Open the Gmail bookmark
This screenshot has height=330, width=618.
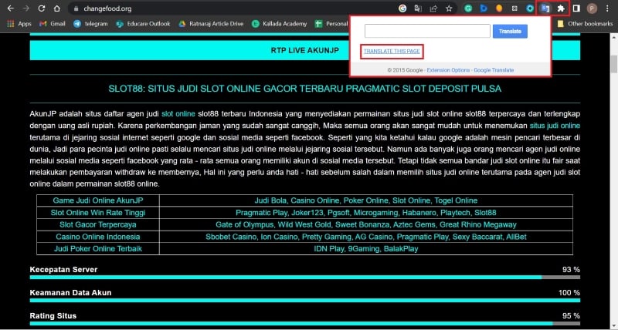(53, 24)
